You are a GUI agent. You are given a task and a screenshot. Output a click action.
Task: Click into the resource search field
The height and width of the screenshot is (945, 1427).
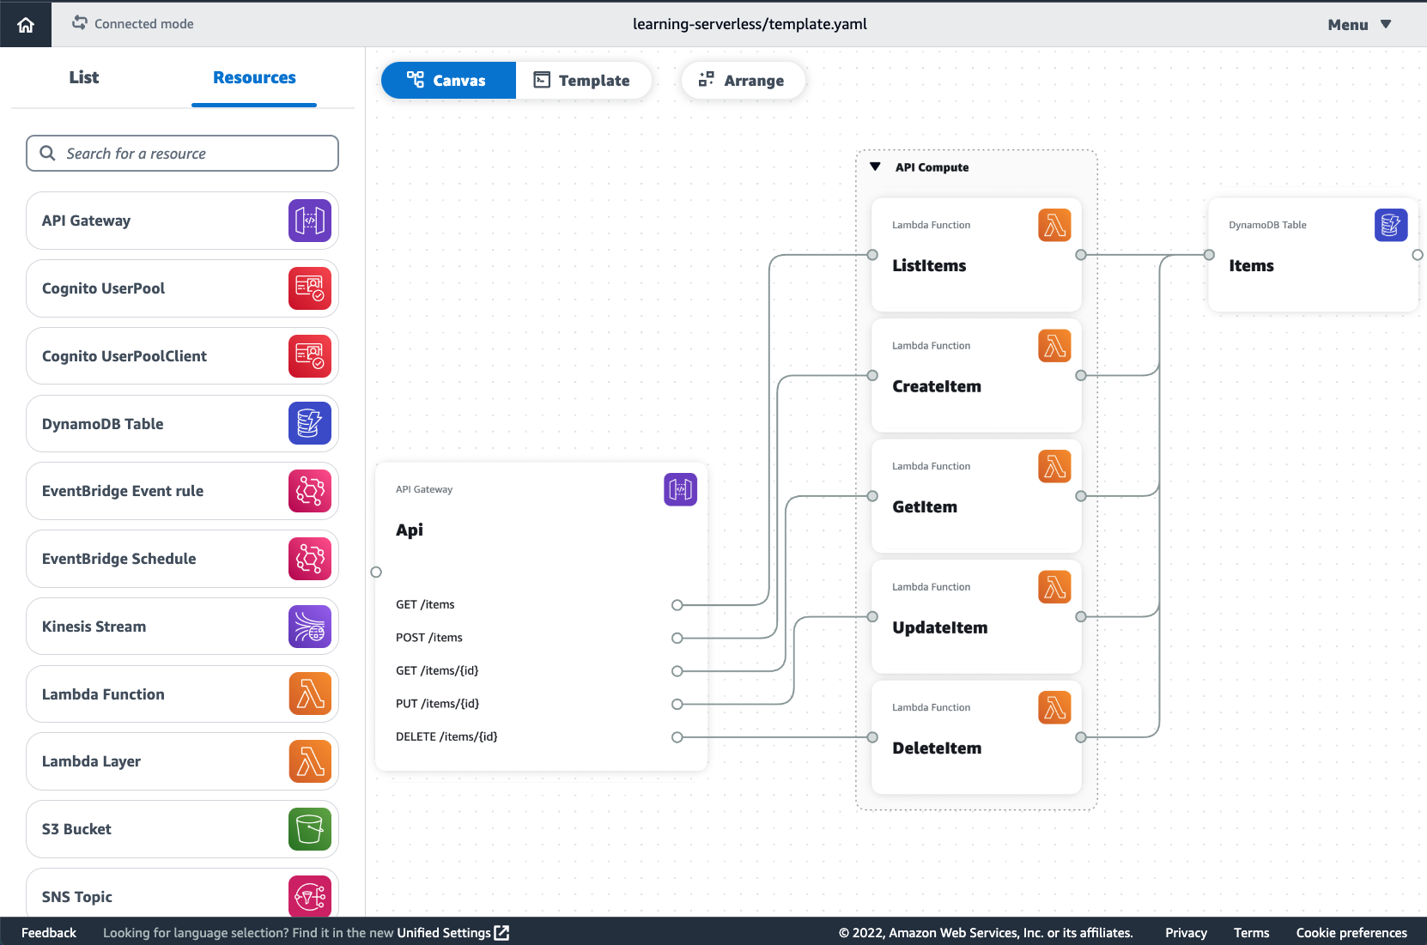[x=182, y=153]
